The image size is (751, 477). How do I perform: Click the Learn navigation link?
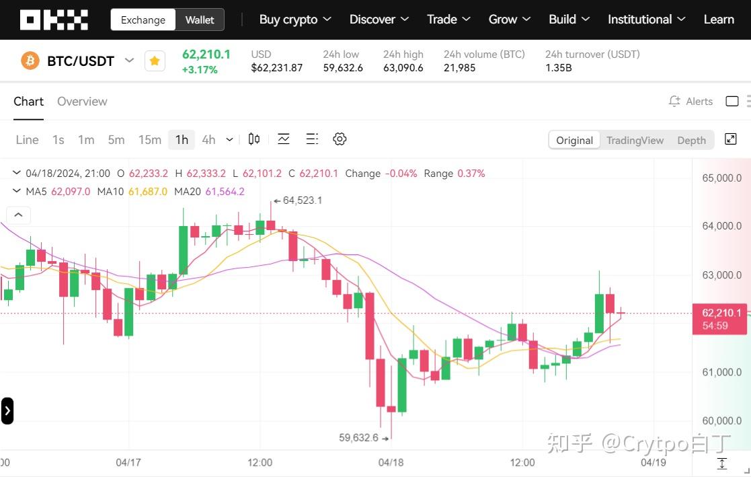719,20
